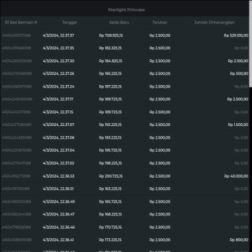Click the balance Rp 187.225,15
The image size is (252, 252).
(110, 86)
